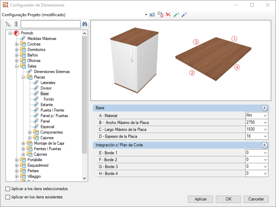The width and height of the screenshot is (276, 207).
Task: Collapse the Base section header chevron
Action: 264,108
